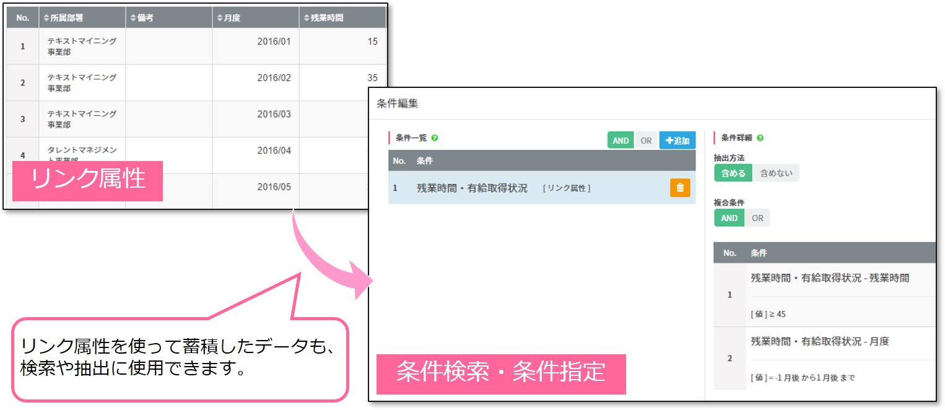Sort by 所属部署 column arrows
The height and width of the screenshot is (410, 945).
pos(46,18)
